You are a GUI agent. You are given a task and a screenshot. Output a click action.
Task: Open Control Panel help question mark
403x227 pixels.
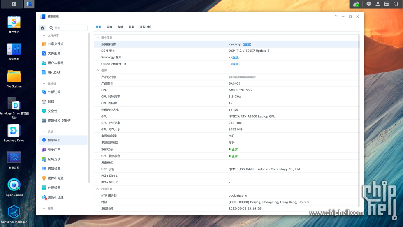(x=336, y=16)
